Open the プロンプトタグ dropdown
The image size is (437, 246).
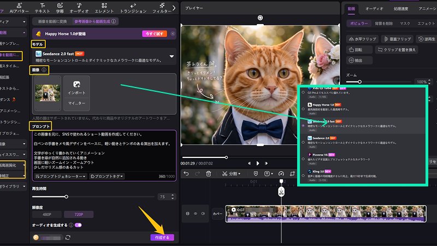click(x=107, y=176)
